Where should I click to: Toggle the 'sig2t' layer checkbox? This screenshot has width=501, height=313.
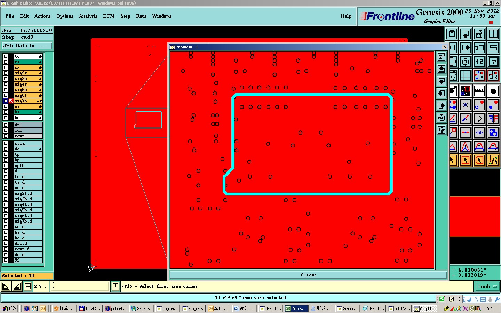(x=6, y=73)
